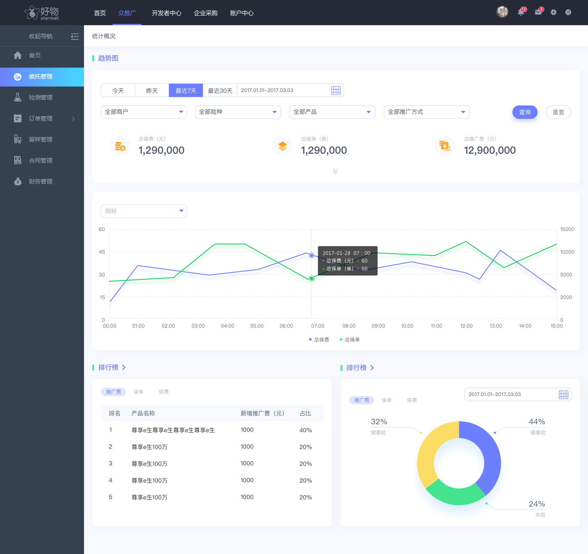The height and width of the screenshot is (554, 588).
Task: Select 推广费 pill in left ranking
Action: pyautogui.click(x=113, y=392)
